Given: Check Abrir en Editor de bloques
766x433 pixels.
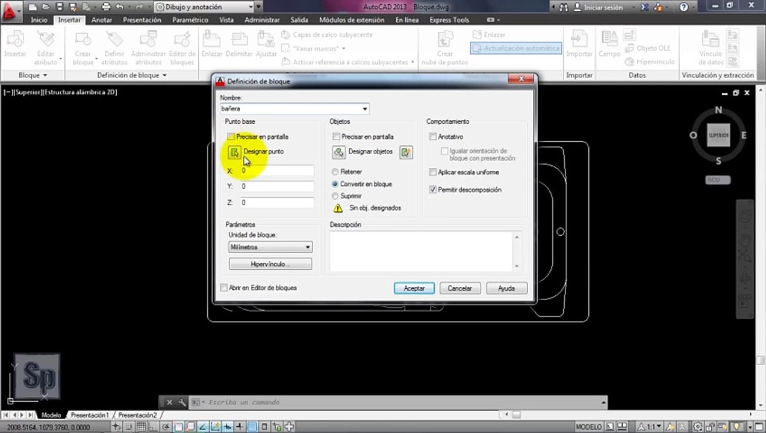Looking at the screenshot, I should click(x=224, y=288).
